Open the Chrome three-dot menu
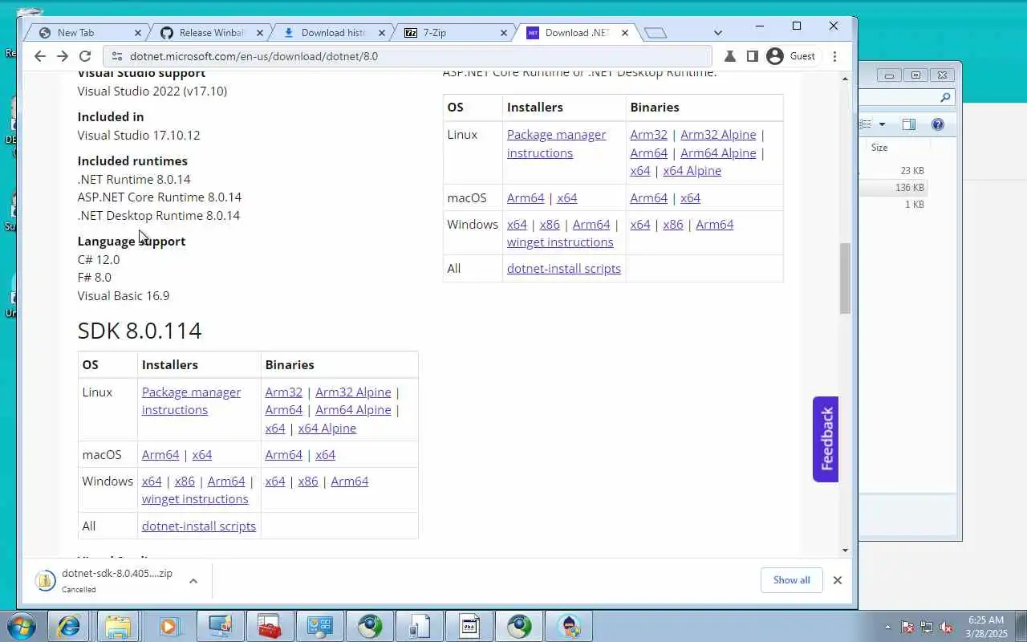 pos(835,56)
